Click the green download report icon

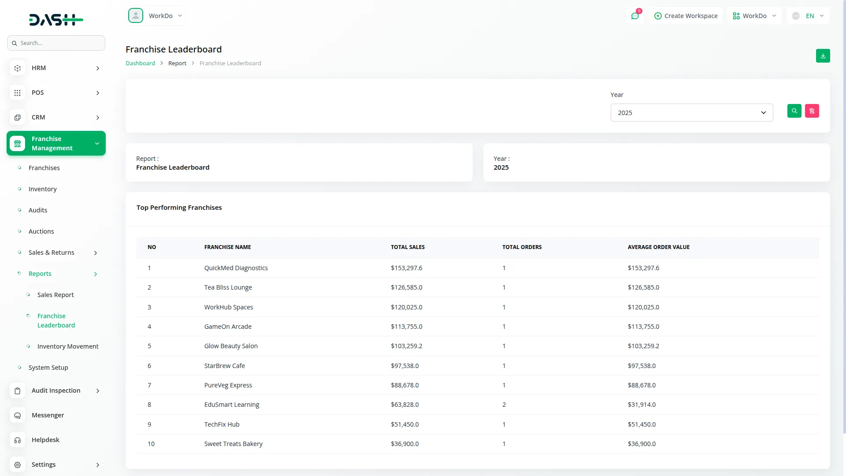click(x=823, y=56)
